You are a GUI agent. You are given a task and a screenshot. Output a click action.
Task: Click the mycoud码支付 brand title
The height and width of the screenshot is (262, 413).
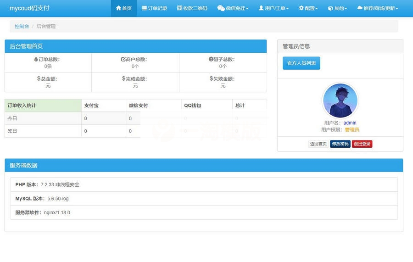[29, 8]
